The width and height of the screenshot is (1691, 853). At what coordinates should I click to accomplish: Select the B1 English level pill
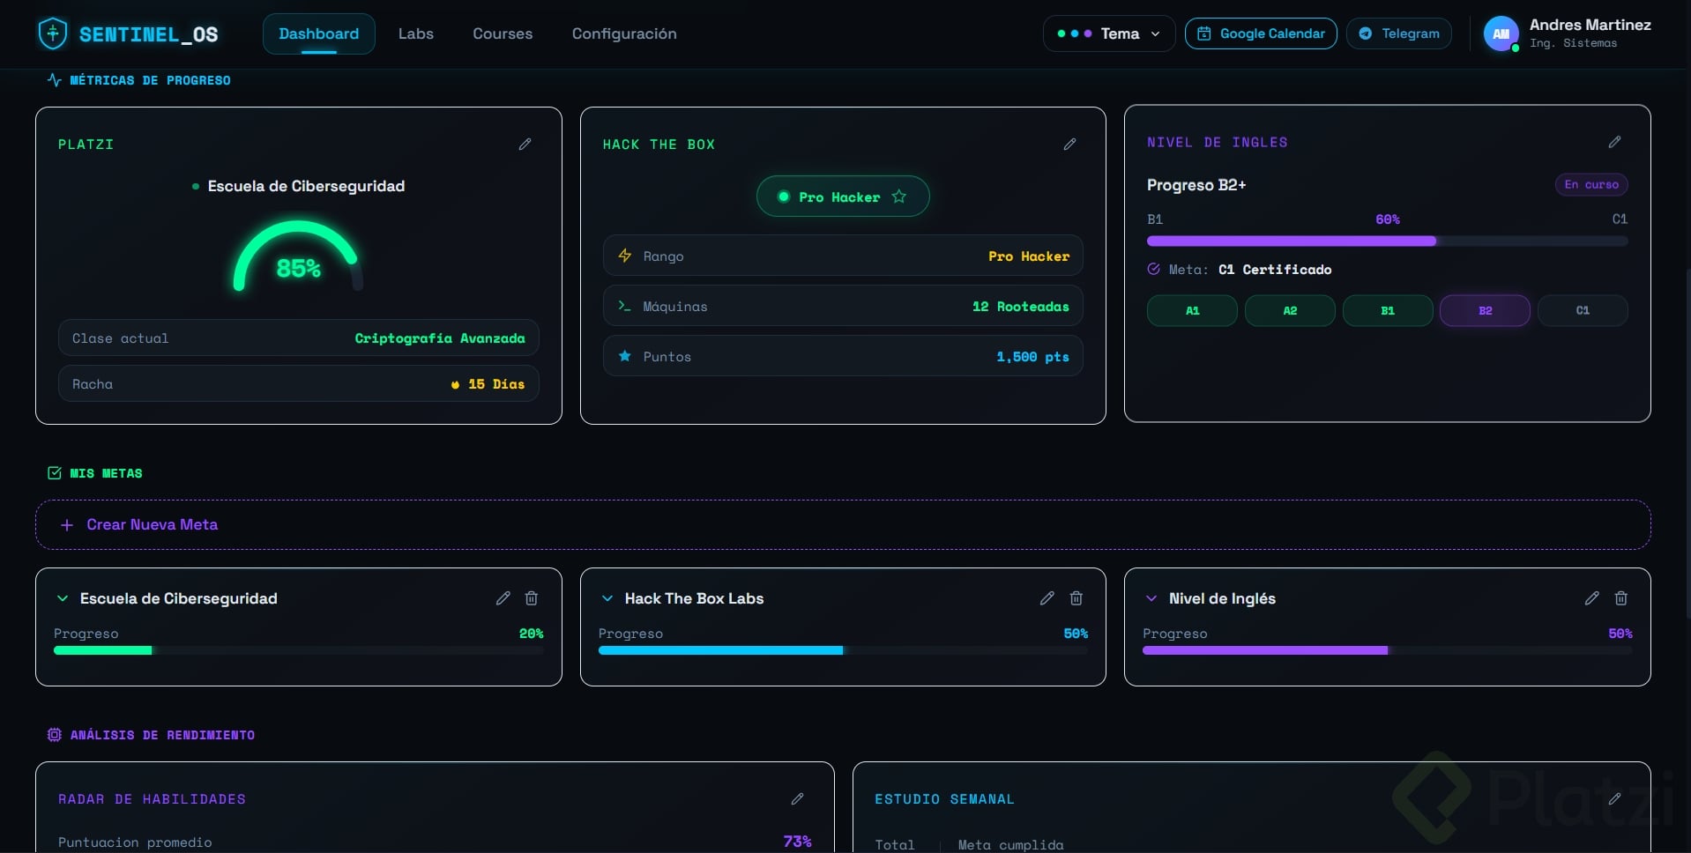point(1388,310)
